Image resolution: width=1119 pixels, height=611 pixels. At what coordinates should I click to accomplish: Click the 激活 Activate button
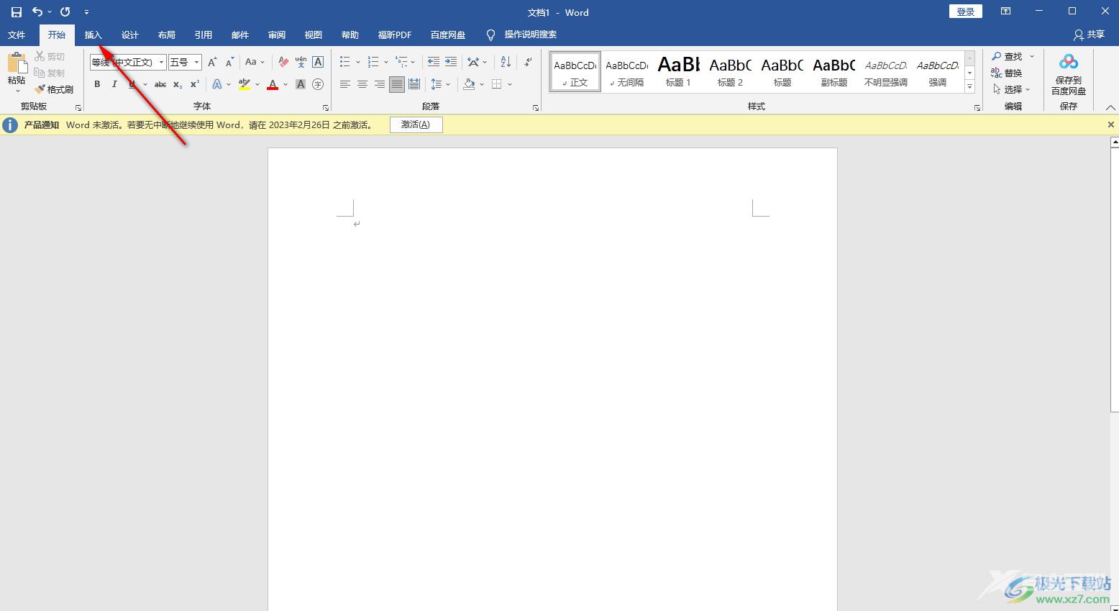pyautogui.click(x=416, y=125)
